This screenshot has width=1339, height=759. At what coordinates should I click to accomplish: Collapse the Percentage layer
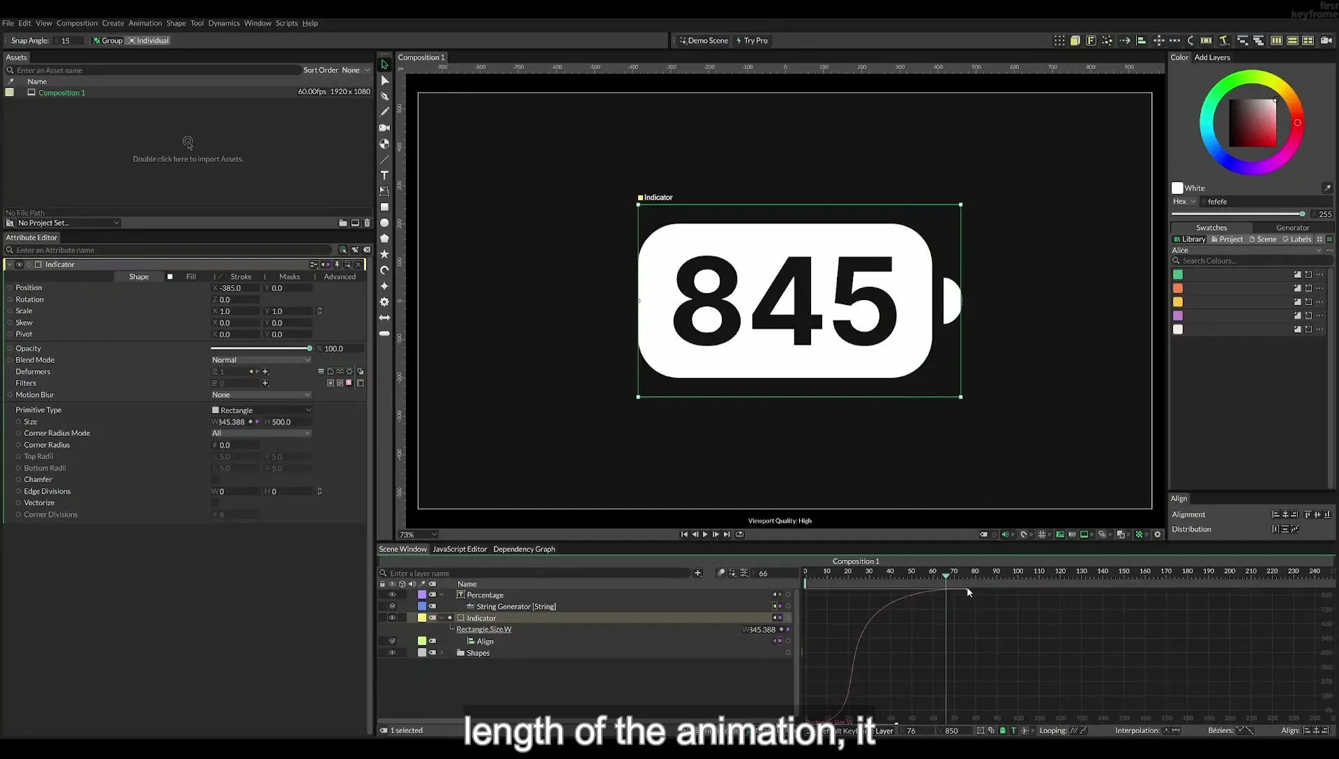441,595
